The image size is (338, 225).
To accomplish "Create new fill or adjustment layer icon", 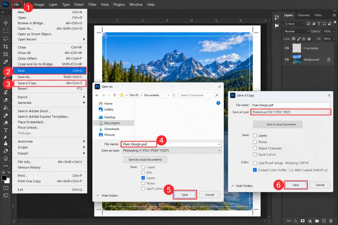I will pos(310,221).
